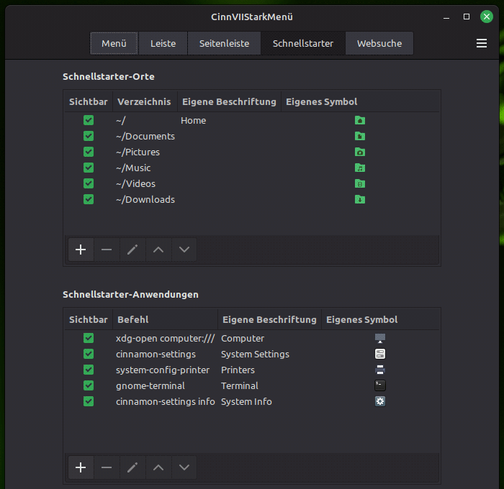This screenshot has height=489, width=504.
Task: Add a new Schnellstarter-Anwendungen entry with plus
Action: click(x=81, y=467)
